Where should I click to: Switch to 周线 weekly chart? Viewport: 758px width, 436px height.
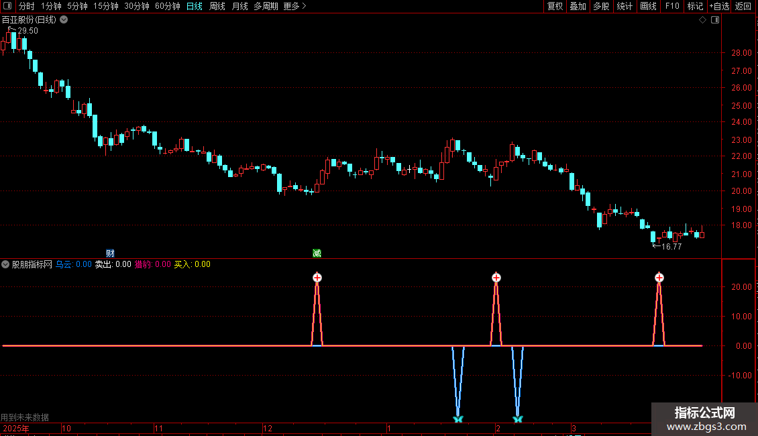click(217, 6)
